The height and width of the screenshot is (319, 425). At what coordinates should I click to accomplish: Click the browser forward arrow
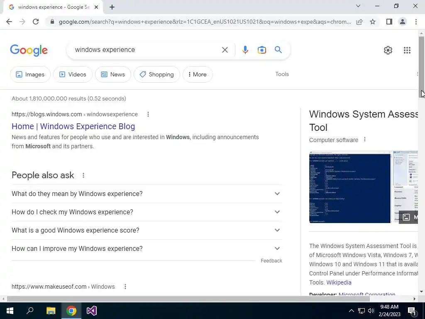(22, 22)
